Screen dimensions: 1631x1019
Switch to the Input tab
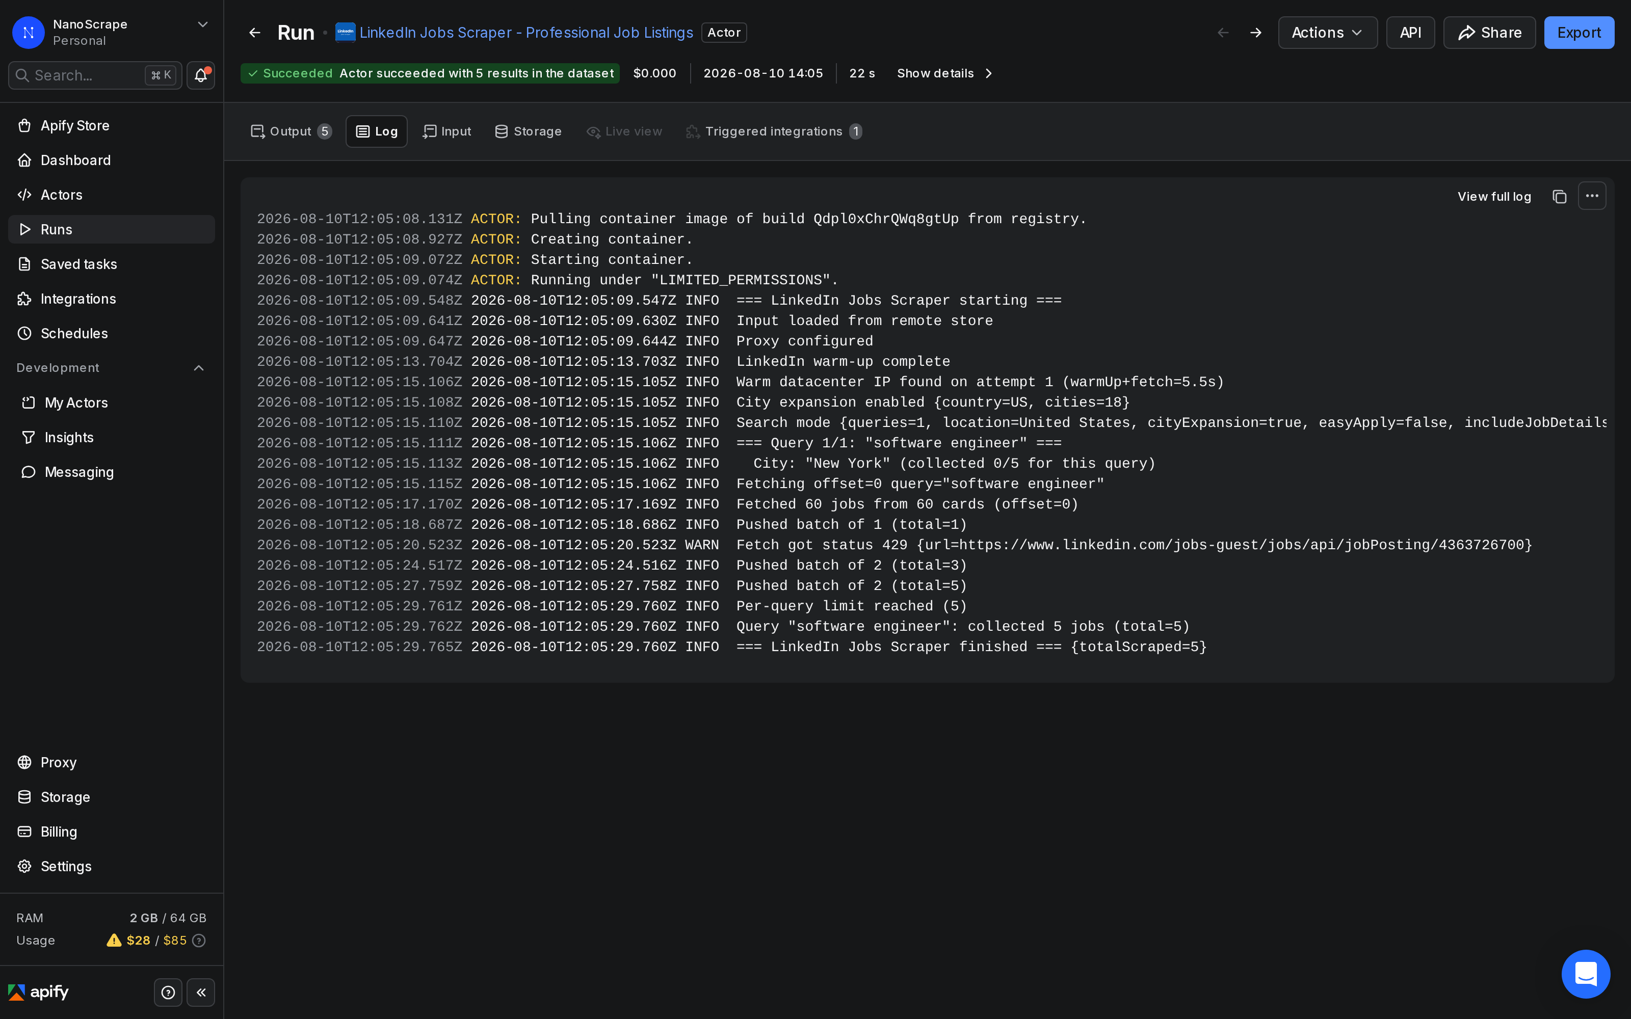click(x=447, y=131)
